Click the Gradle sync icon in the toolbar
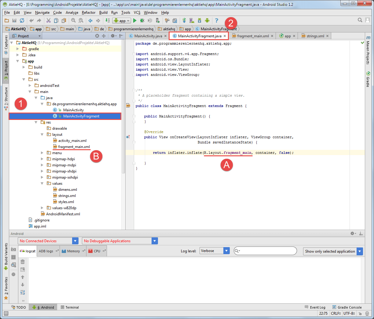Viewport: 374px width, 319px height. click(184, 20)
